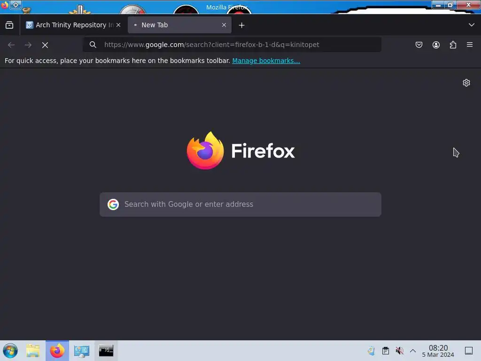Click the clipboard tray icon
This screenshot has width=481, height=361.
[x=386, y=351]
